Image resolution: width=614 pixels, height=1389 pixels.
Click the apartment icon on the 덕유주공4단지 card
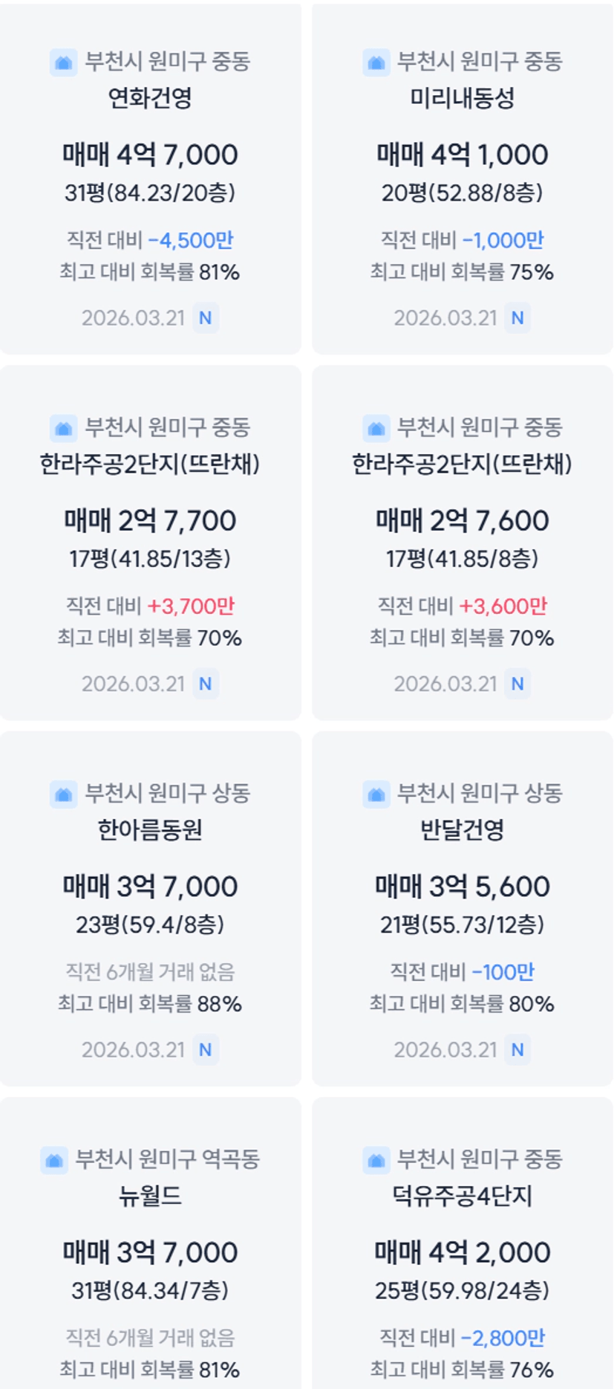pos(376,1160)
